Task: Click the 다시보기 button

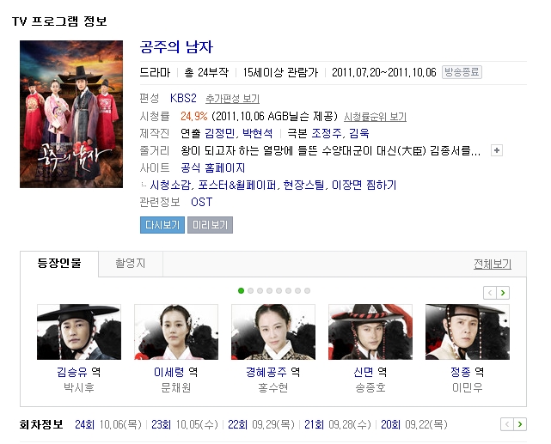Action: (x=162, y=225)
